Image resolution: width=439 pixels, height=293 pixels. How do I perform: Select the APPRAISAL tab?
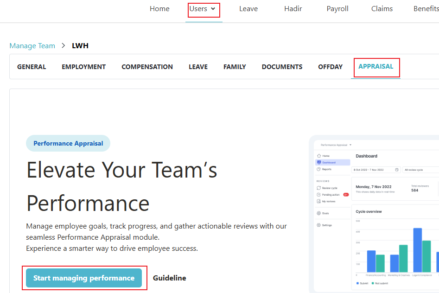(376, 67)
